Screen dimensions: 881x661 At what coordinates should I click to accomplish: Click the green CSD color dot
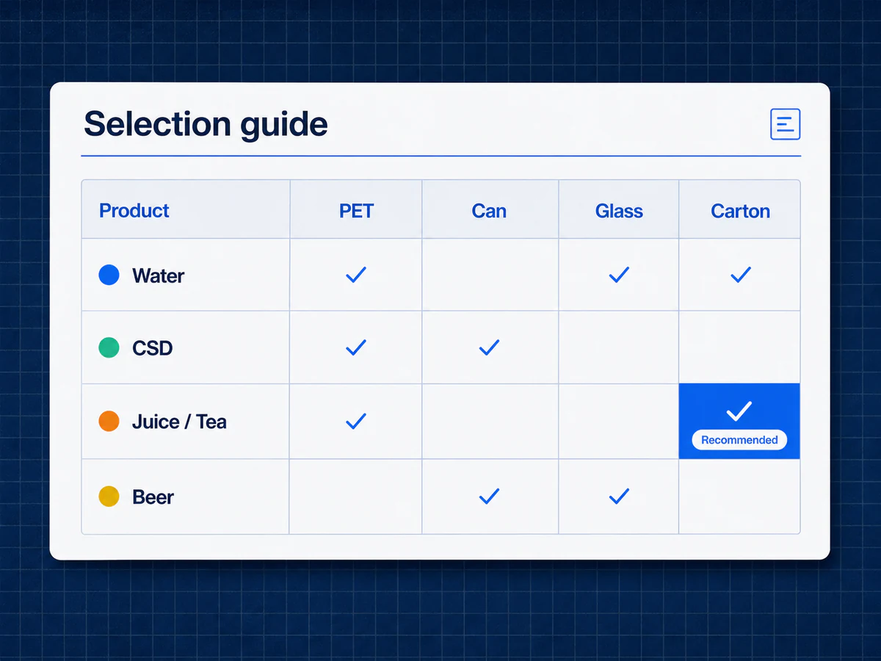[x=109, y=347]
